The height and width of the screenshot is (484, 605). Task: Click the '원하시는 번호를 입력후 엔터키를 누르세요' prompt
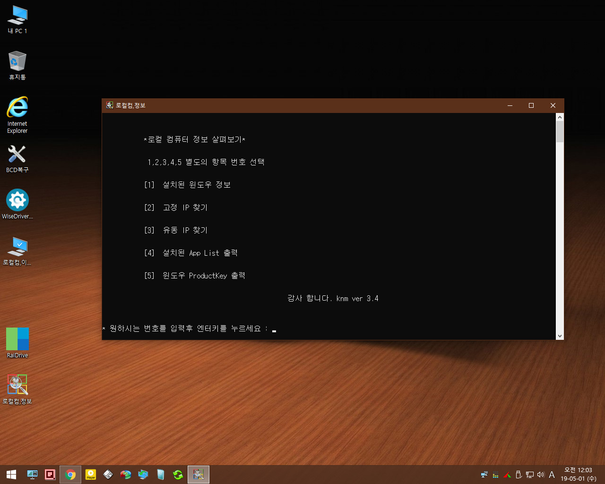pyautogui.click(x=185, y=328)
